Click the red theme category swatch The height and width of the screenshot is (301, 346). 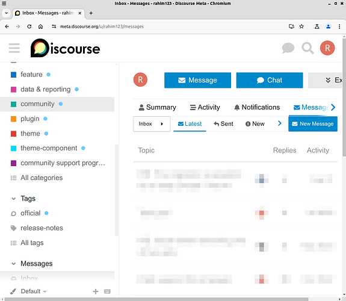[x=13, y=134]
